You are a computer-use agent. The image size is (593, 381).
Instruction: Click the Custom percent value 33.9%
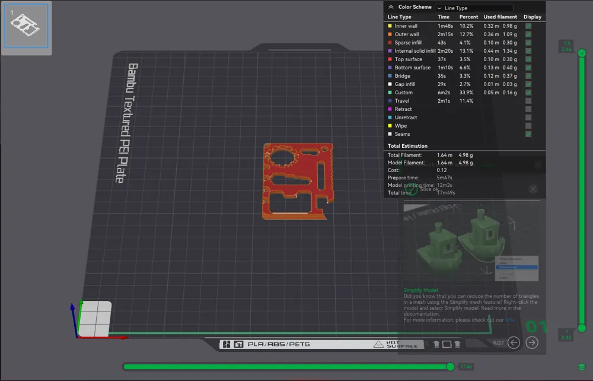pyautogui.click(x=466, y=93)
